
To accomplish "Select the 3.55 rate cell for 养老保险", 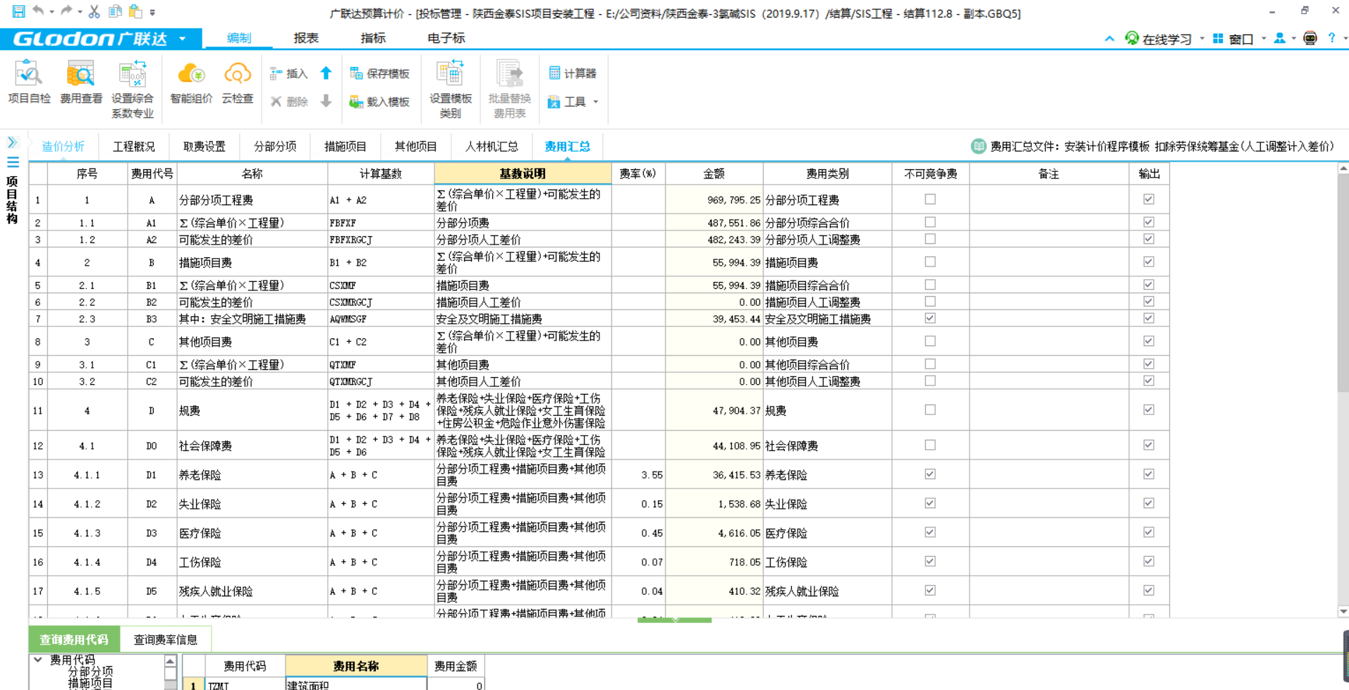I will pyautogui.click(x=638, y=475).
